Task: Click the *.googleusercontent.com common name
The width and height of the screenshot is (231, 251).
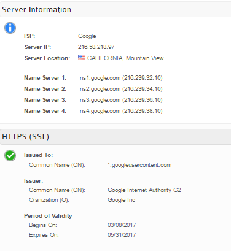Action: [139, 165]
